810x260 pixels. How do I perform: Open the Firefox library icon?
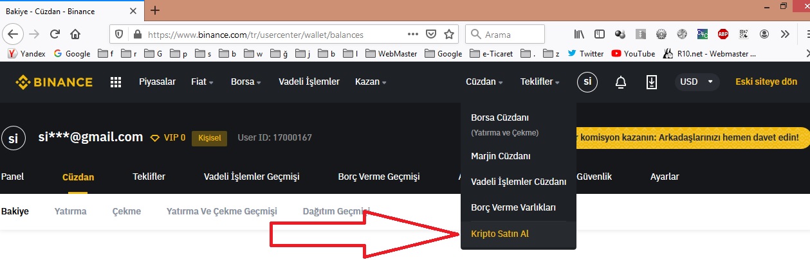pos(579,34)
